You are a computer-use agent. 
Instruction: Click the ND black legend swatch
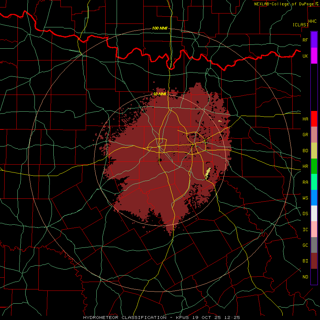click(314, 277)
